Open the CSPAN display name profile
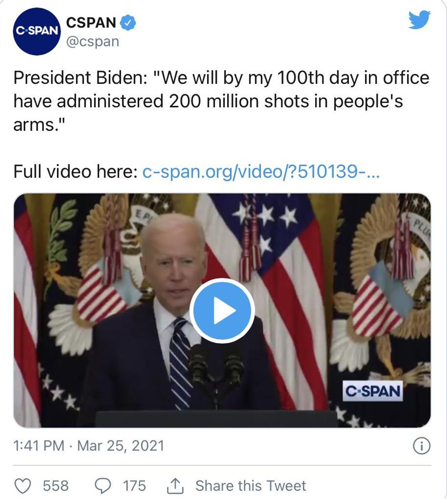 (90, 22)
